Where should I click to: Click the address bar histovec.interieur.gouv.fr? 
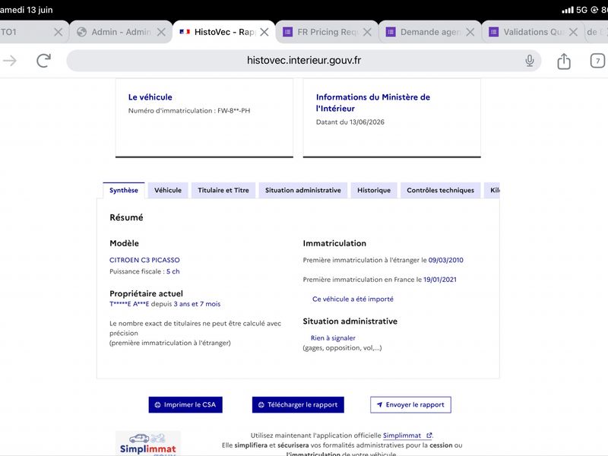coord(303,61)
